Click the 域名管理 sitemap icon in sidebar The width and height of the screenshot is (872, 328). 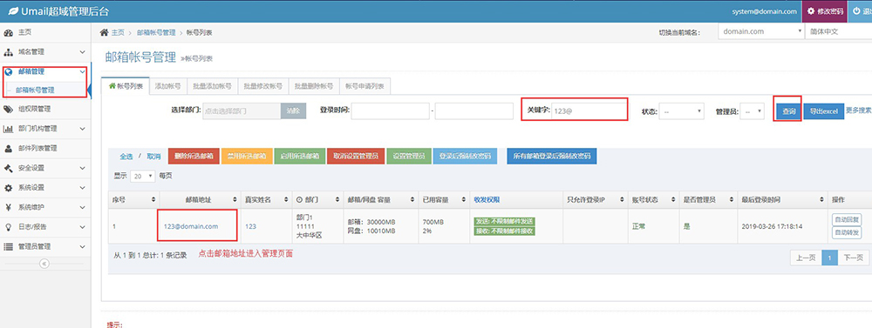pyautogui.click(x=9, y=52)
